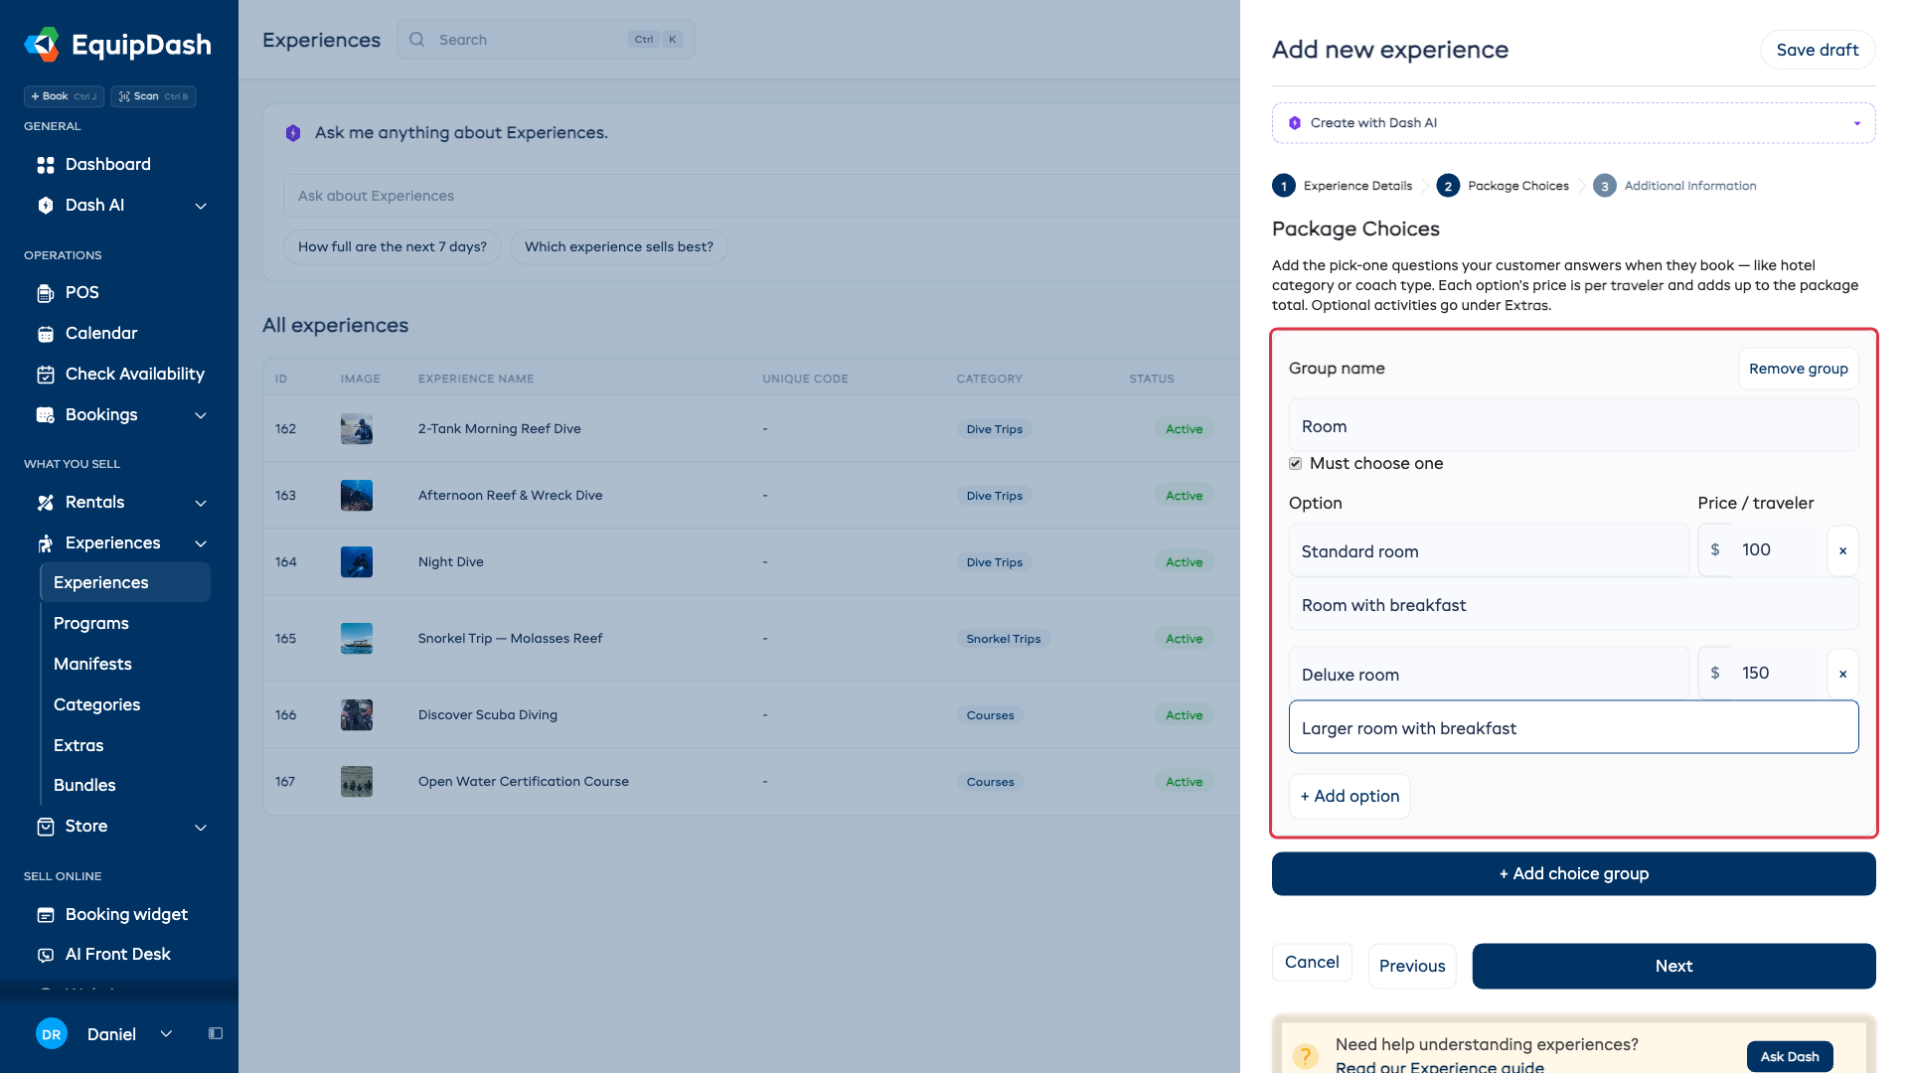Click the search magnifier icon

(x=417, y=40)
